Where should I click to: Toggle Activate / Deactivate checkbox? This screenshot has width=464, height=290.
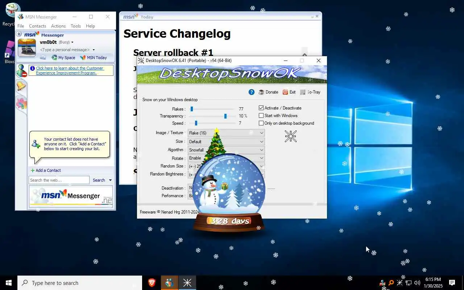[261, 108]
